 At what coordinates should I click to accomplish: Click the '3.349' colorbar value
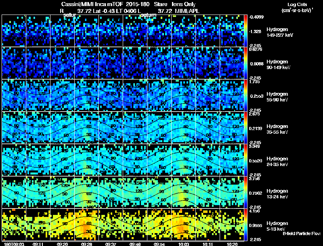click(x=254, y=147)
